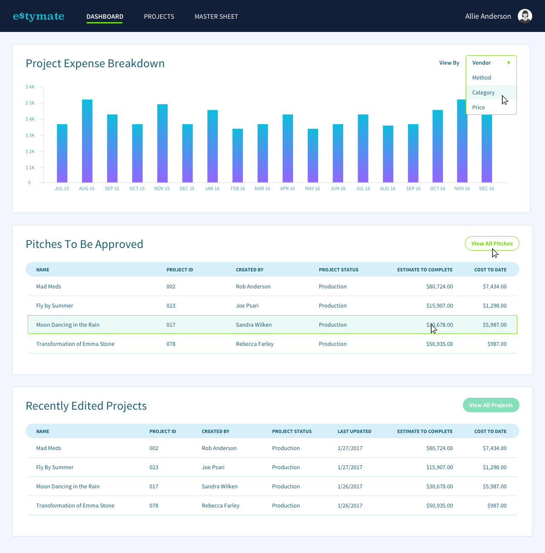Open Mad Meds in Pitches To Be Approved

49,286
